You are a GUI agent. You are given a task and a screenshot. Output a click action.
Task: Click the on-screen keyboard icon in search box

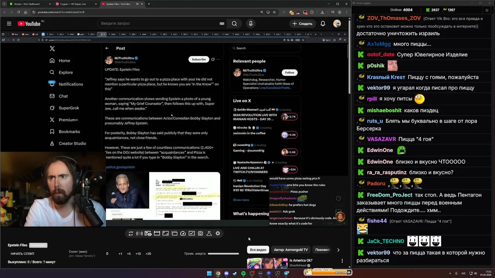click(x=222, y=24)
